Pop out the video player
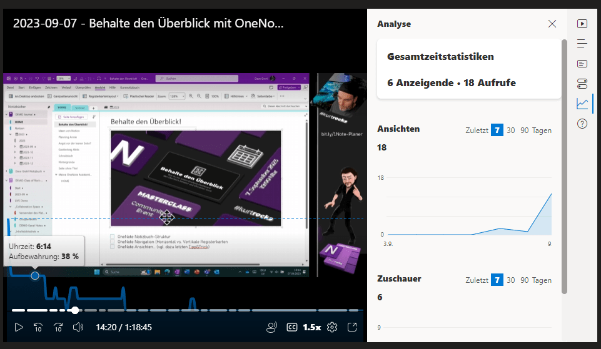 coord(352,327)
